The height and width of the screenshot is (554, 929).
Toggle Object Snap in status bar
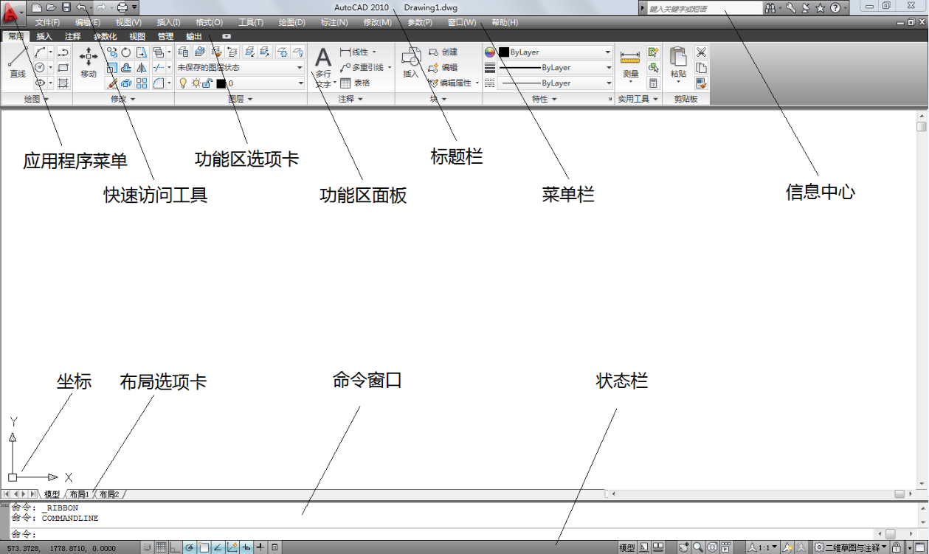pos(204,547)
